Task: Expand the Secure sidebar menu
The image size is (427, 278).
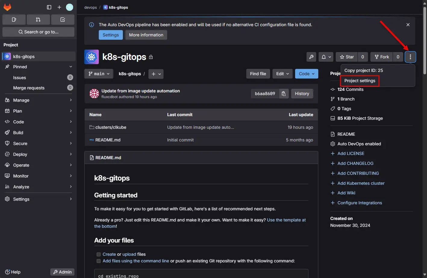Action: (38, 144)
